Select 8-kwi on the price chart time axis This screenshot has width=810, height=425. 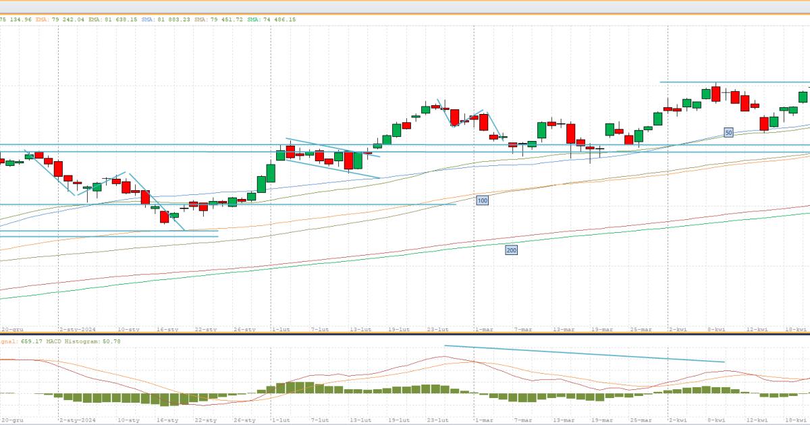click(716, 329)
